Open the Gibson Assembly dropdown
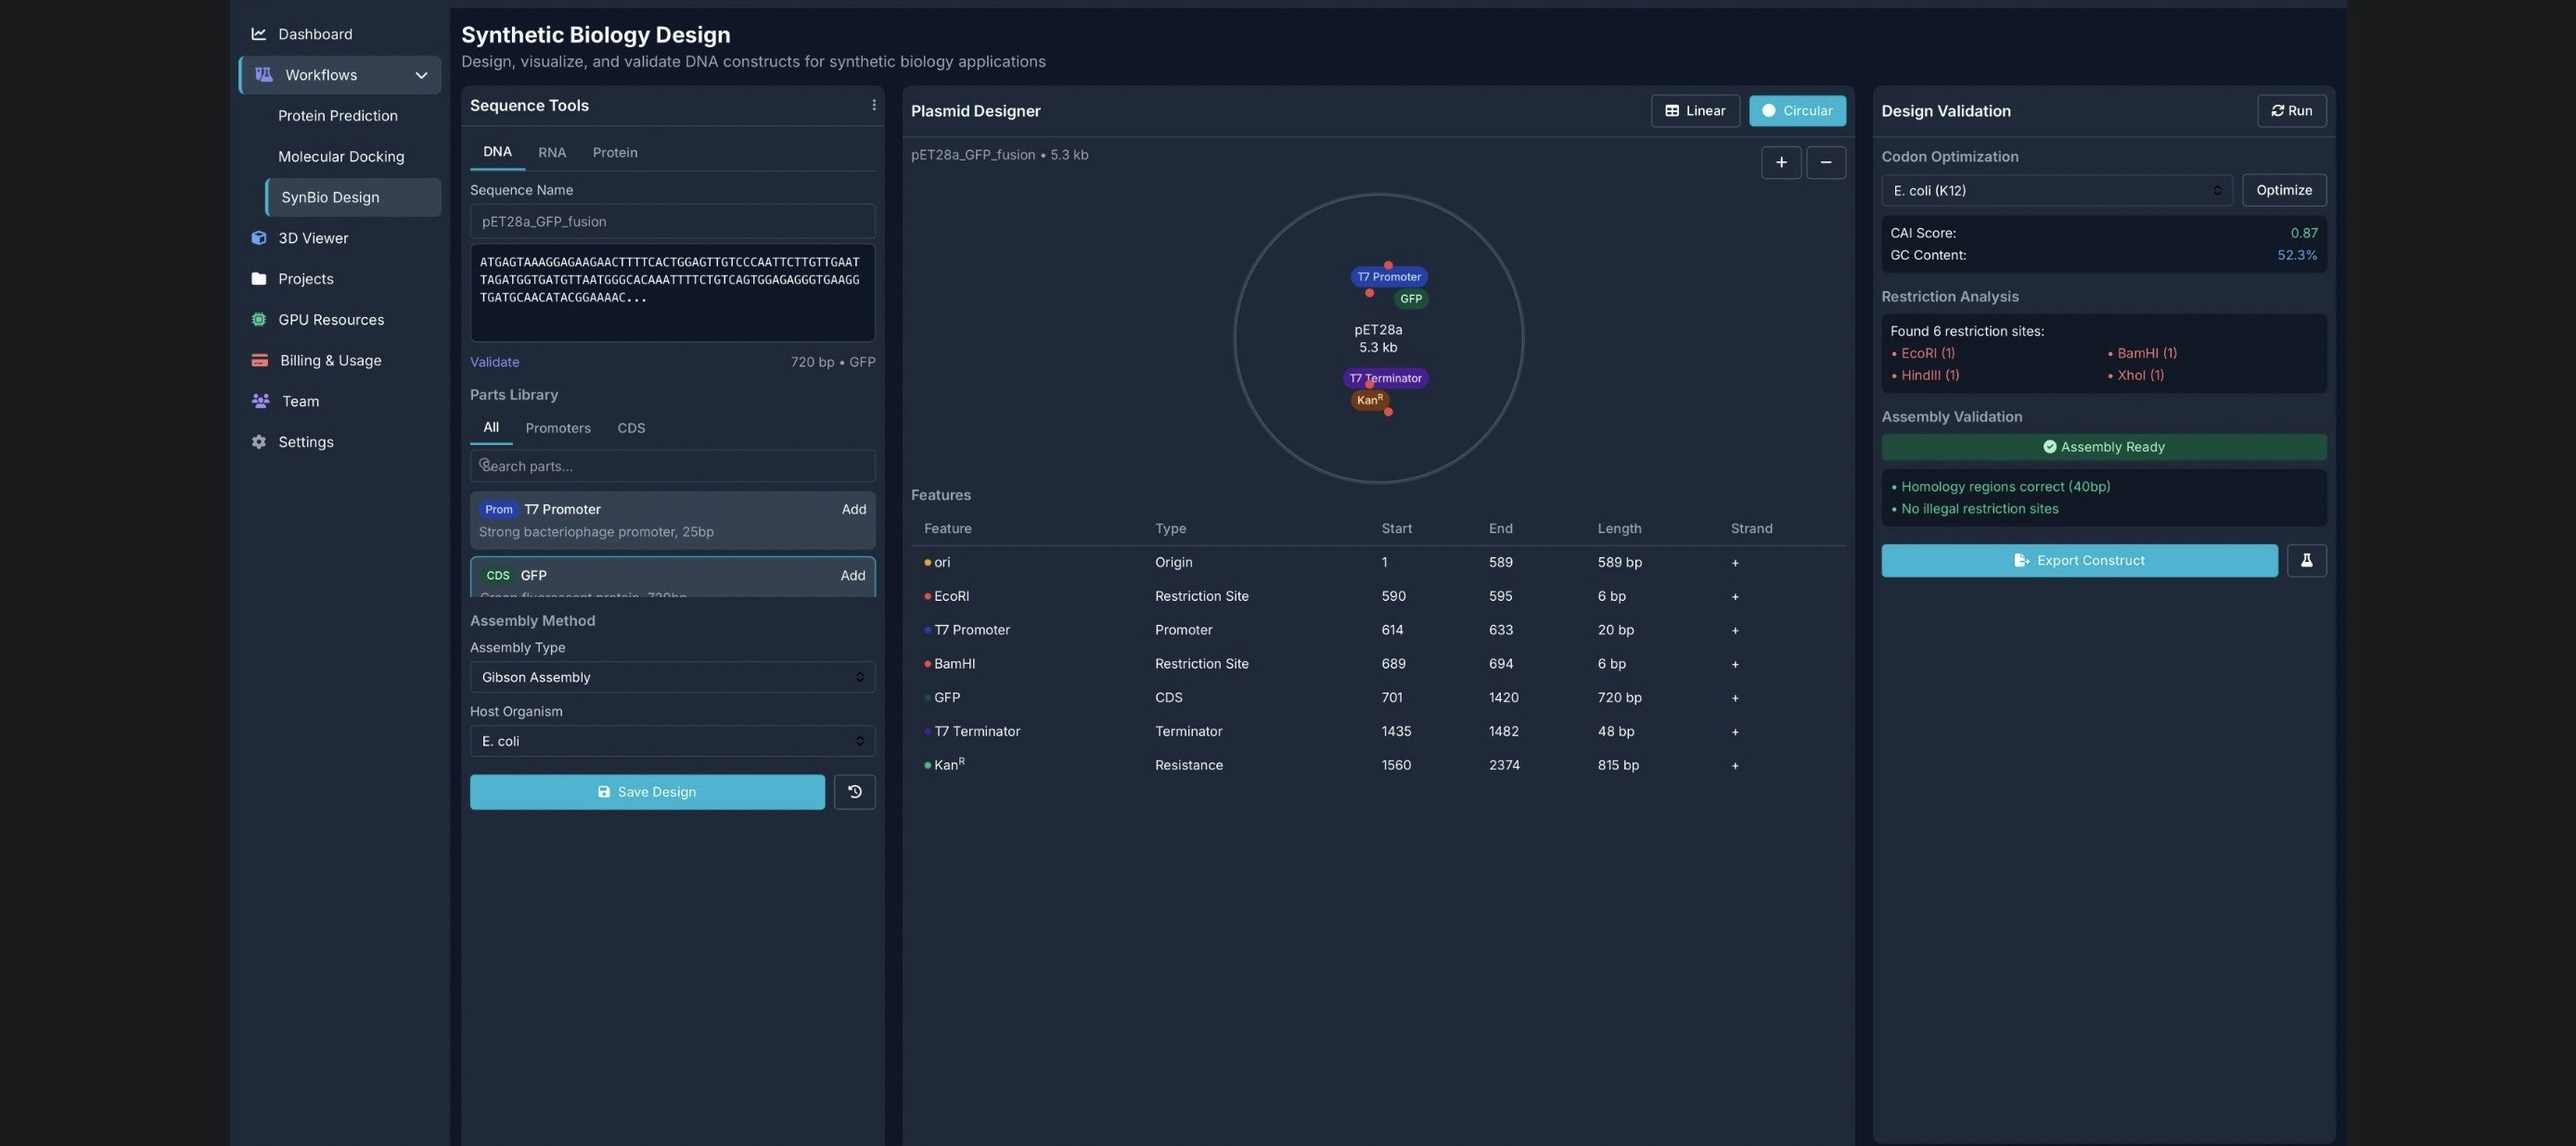The image size is (2576, 1146). point(671,677)
